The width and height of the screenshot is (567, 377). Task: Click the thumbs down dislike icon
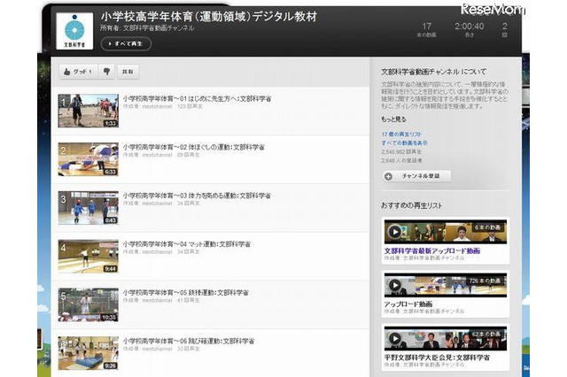point(106,72)
